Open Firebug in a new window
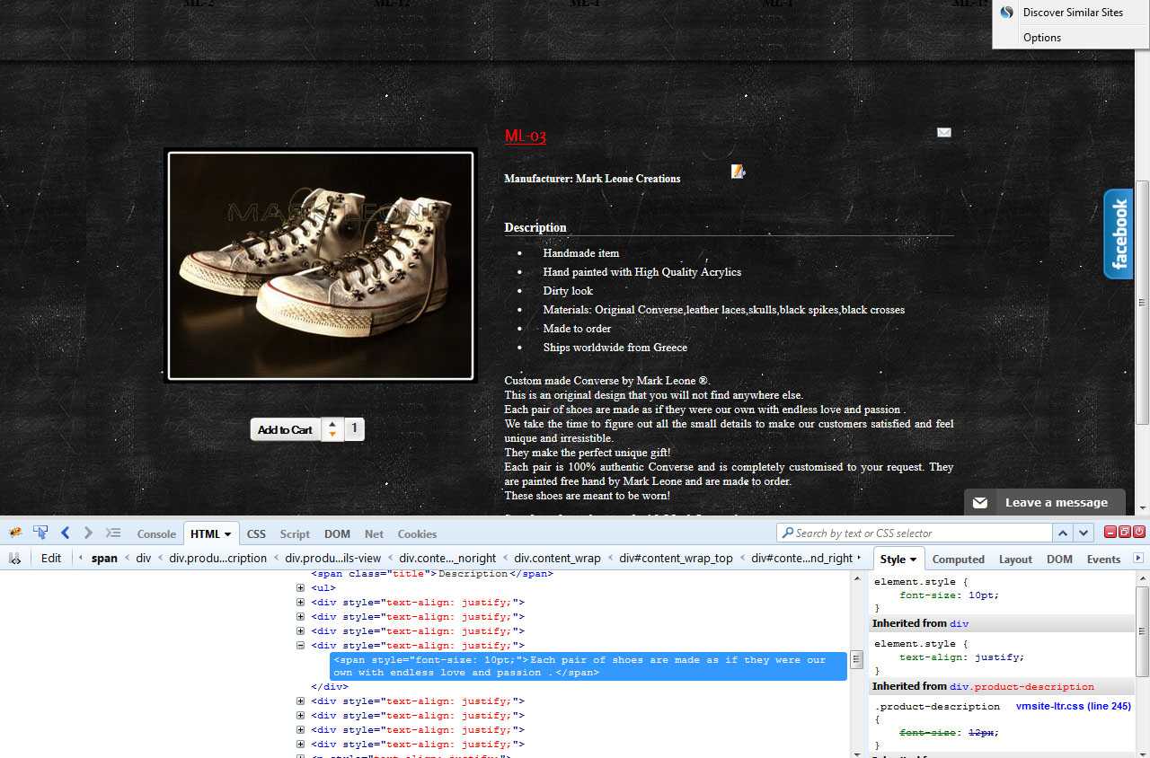This screenshot has height=758, width=1150. tap(1124, 532)
